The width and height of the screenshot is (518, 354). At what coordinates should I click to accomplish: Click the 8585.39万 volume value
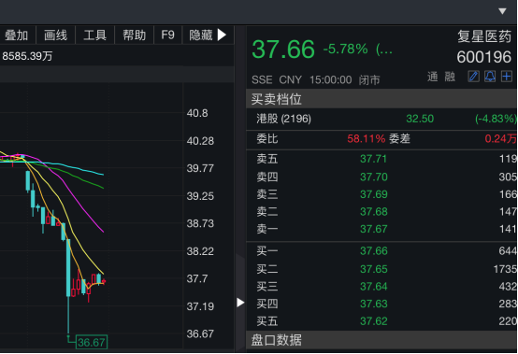coord(27,56)
